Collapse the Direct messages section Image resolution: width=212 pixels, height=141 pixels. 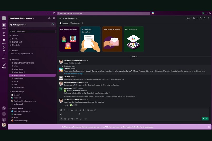coord(17,92)
